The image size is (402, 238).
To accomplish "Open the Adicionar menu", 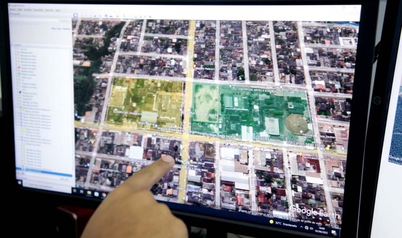I will (49, 10).
